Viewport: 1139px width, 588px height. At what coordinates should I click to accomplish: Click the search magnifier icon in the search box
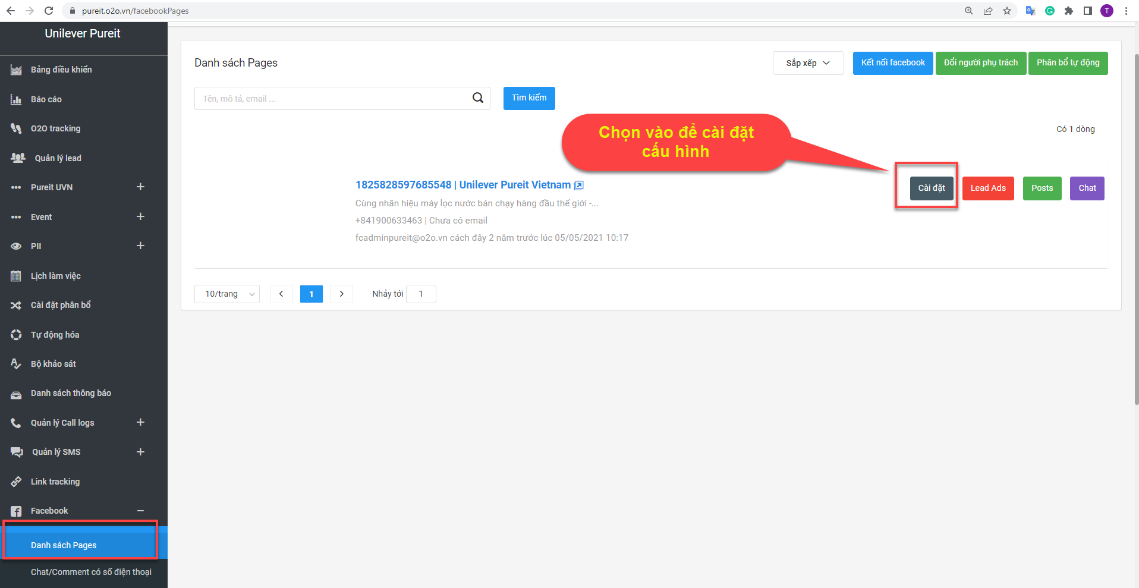(x=478, y=98)
